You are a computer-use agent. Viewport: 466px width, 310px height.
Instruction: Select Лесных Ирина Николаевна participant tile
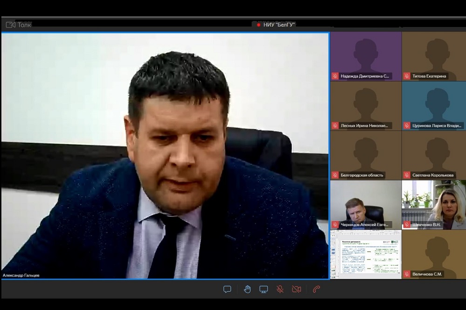coord(366,106)
